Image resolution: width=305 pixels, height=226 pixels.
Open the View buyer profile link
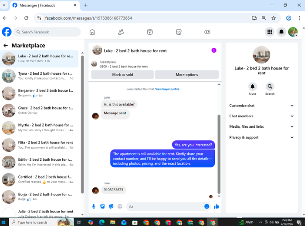[167, 89]
